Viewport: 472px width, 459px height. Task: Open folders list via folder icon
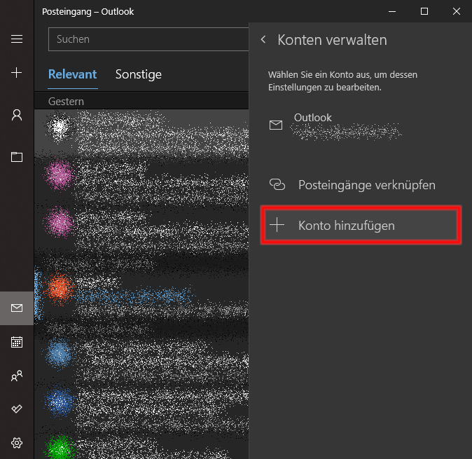17,157
